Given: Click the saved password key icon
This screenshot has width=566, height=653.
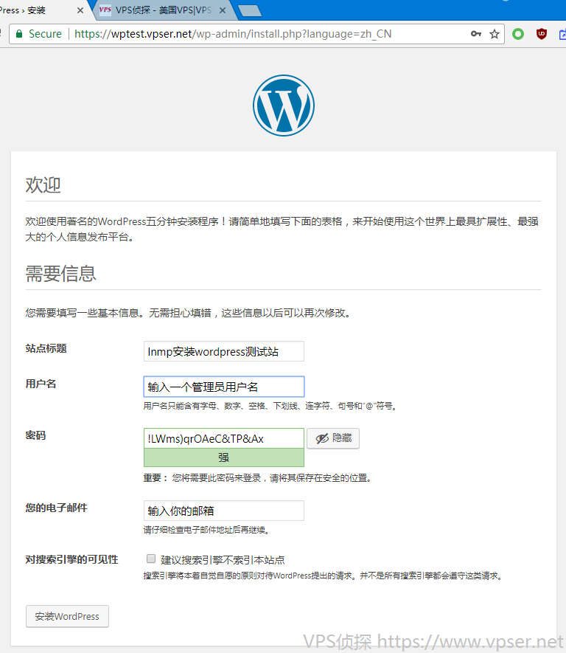Looking at the screenshot, I should (476, 34).
